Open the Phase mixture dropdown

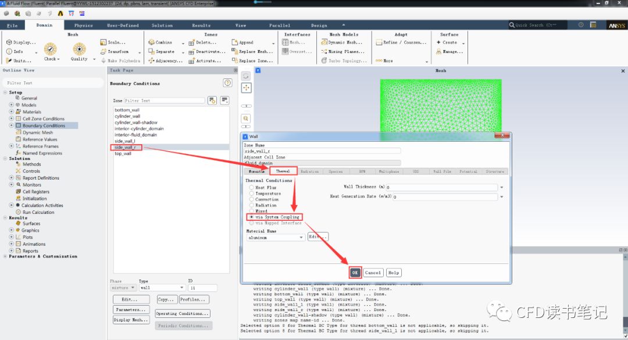123,288
